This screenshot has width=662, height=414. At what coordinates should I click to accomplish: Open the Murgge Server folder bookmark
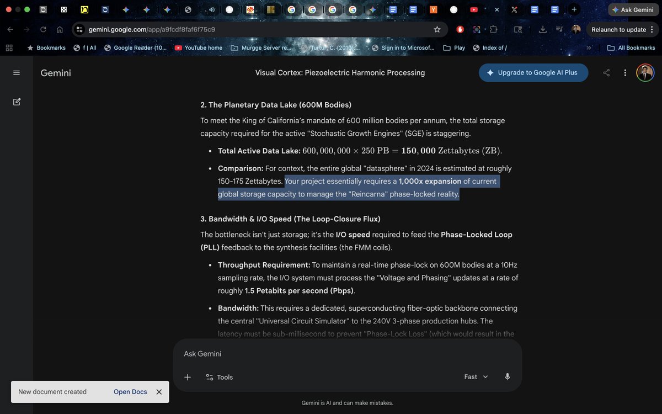pyautogui.click(x=260, y=47)
